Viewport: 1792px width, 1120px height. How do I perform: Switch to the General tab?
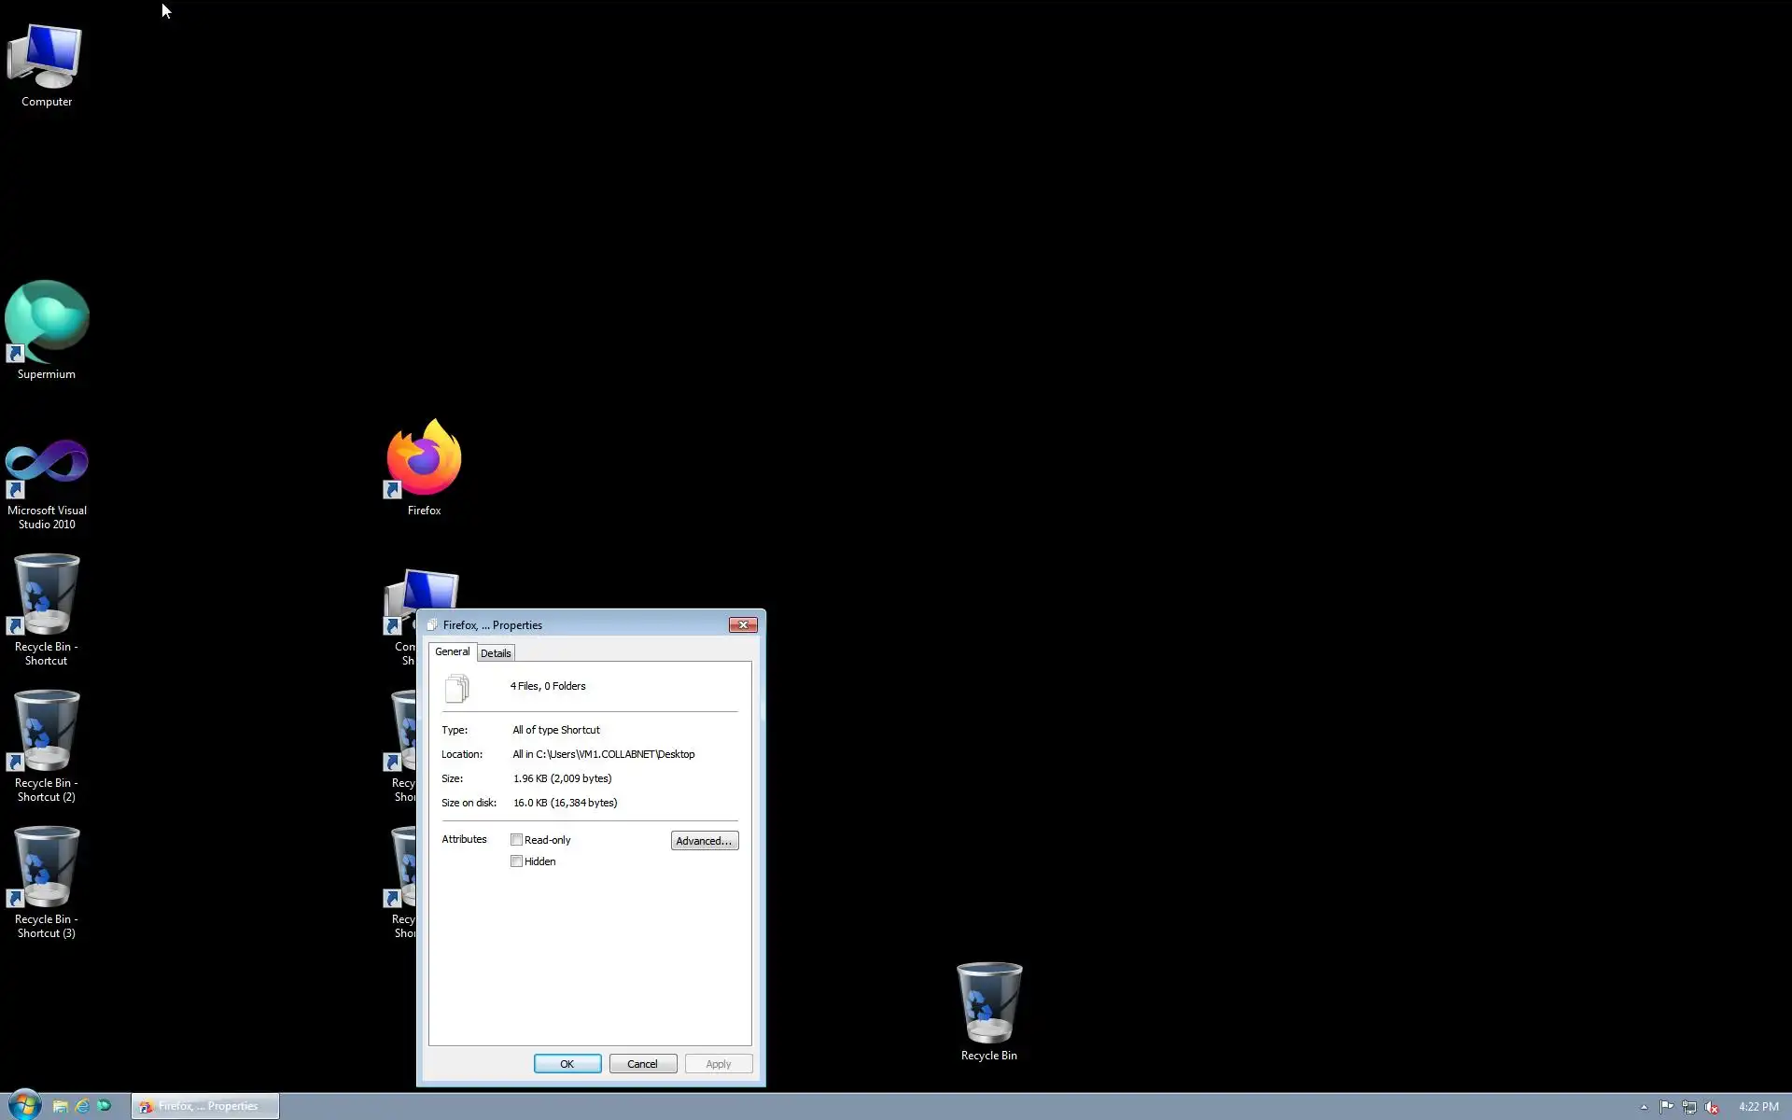452,651
